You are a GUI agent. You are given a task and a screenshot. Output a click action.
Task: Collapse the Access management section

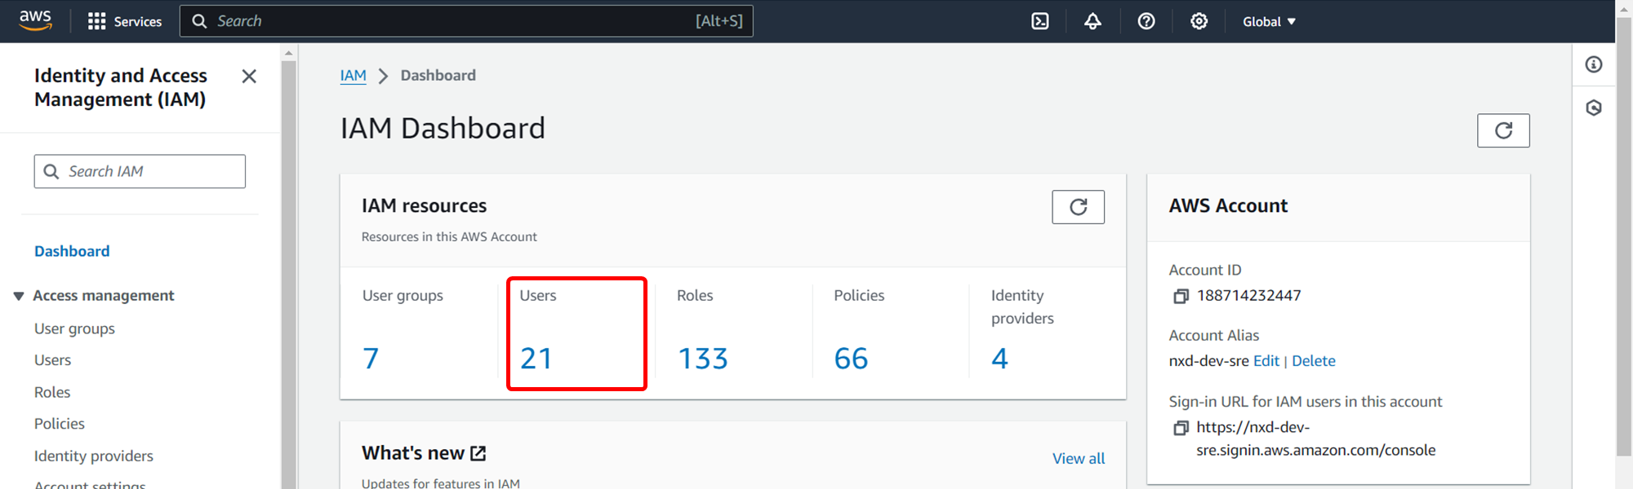coord(19,296)
